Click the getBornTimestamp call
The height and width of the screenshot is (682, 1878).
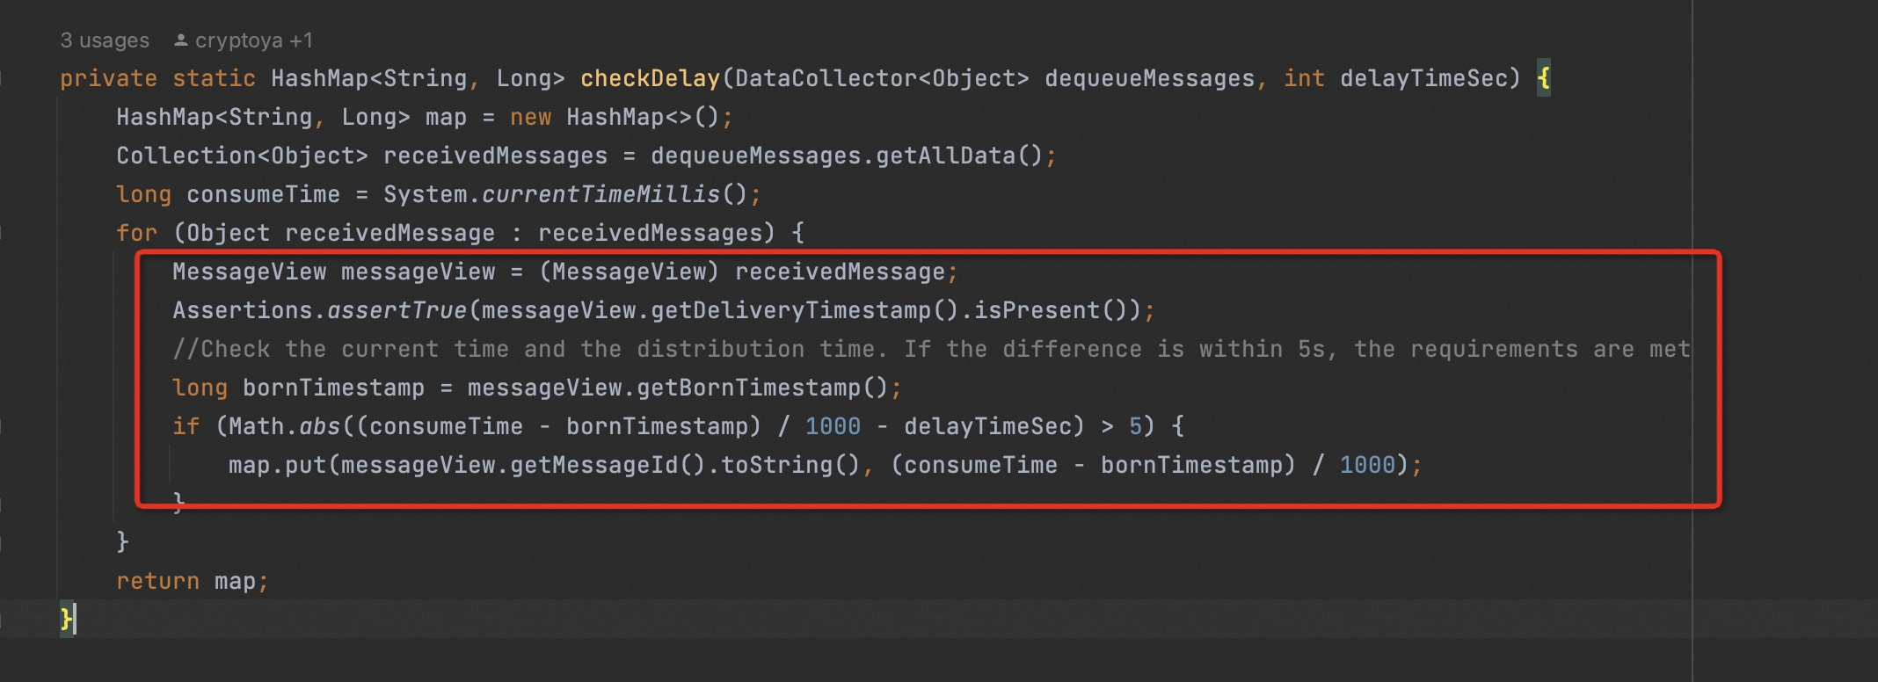[x=748, y=388]
